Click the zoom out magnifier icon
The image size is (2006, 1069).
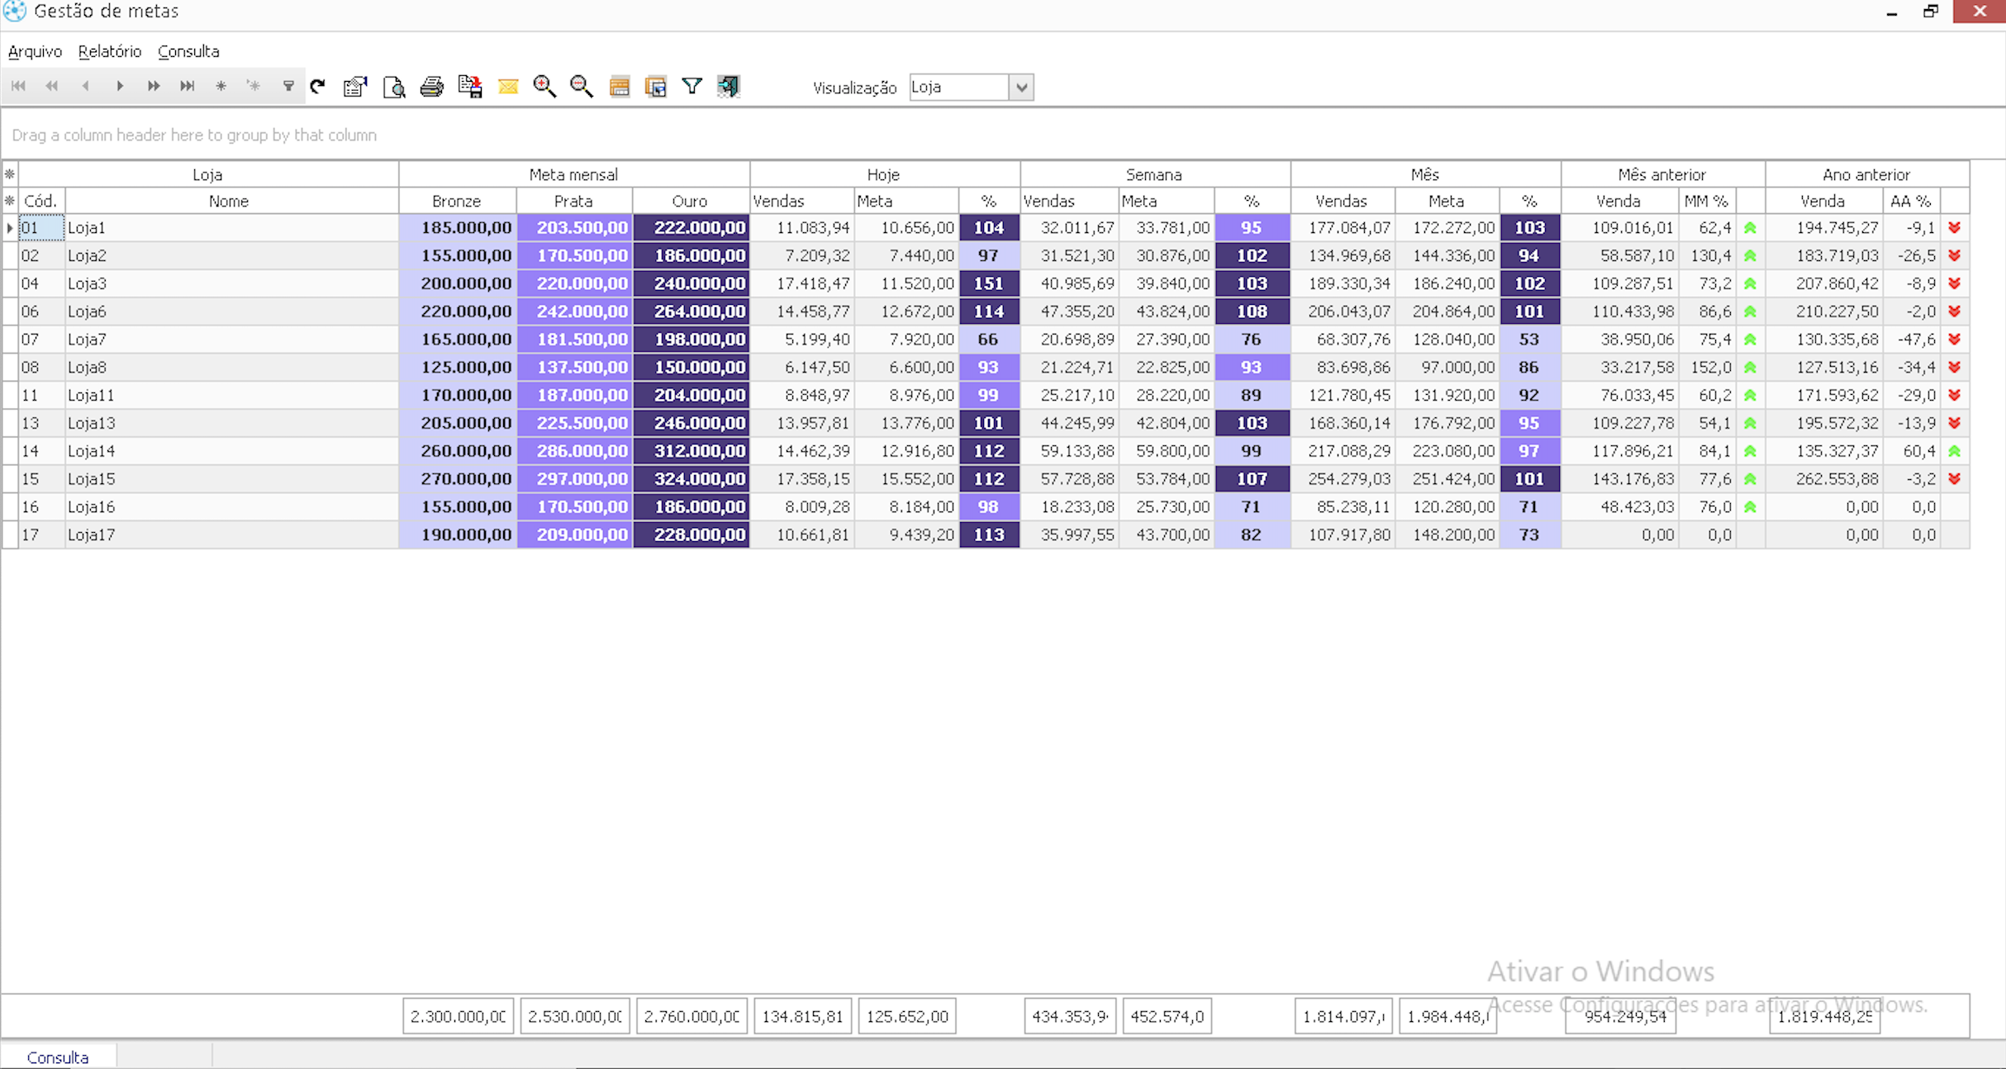click(x=582, y=87)
